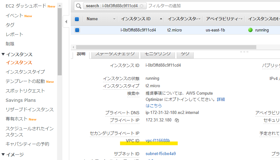Sort by インスタンス ID column arrow

161,19
